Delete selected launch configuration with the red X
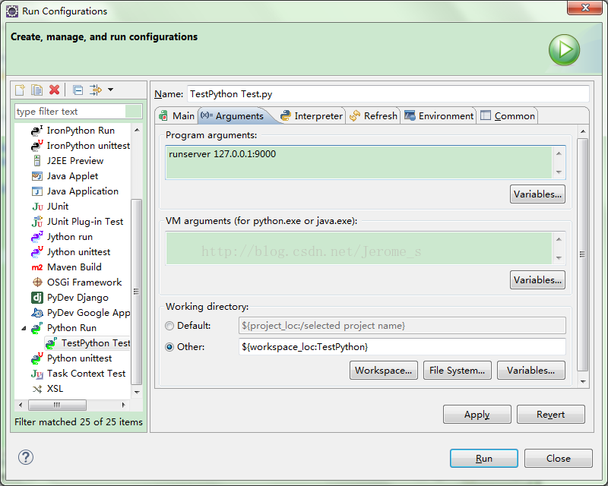Image resolution: width=608 pixels, height=486 pixels. coord(54,90)
